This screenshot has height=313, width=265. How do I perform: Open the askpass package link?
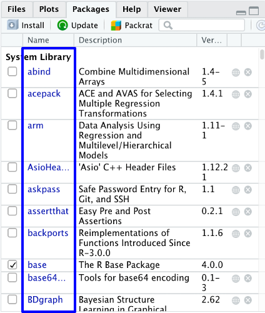click(44, 189)
